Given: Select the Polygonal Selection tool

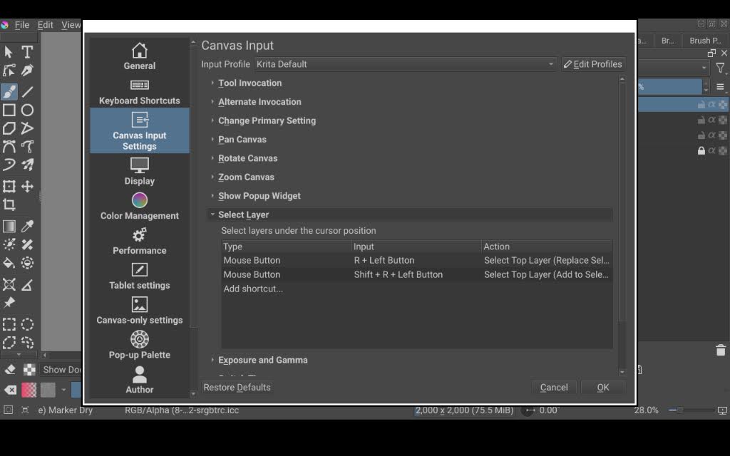Looking at the screenshot, I should (x=9, y=343).
